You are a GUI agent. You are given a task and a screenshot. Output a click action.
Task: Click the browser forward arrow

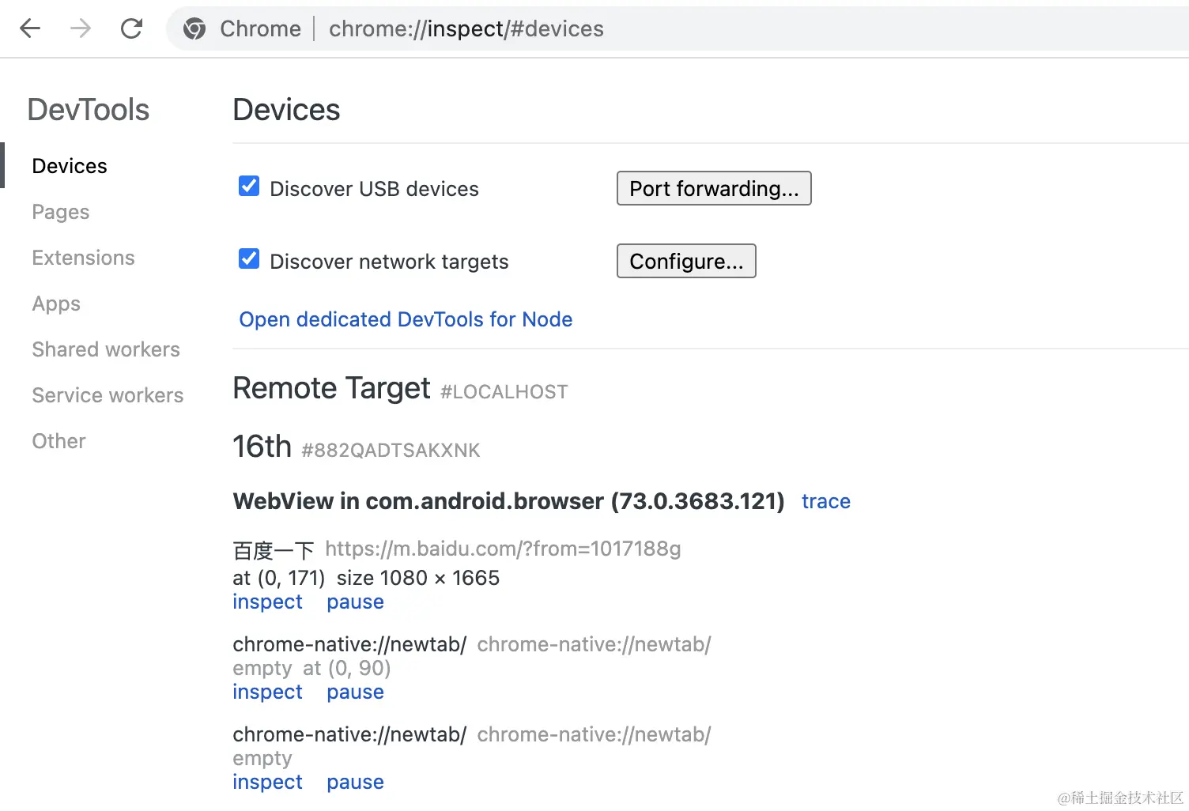81,29
